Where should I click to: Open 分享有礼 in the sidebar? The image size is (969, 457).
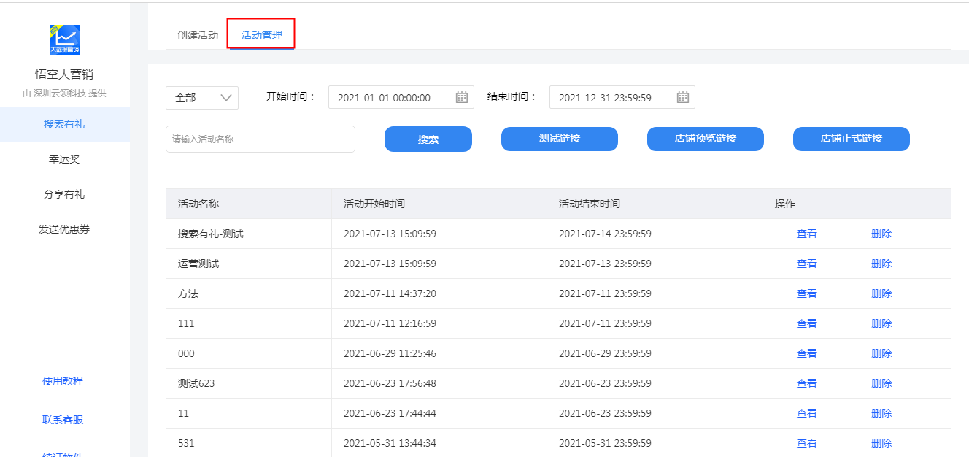(64, 194)
